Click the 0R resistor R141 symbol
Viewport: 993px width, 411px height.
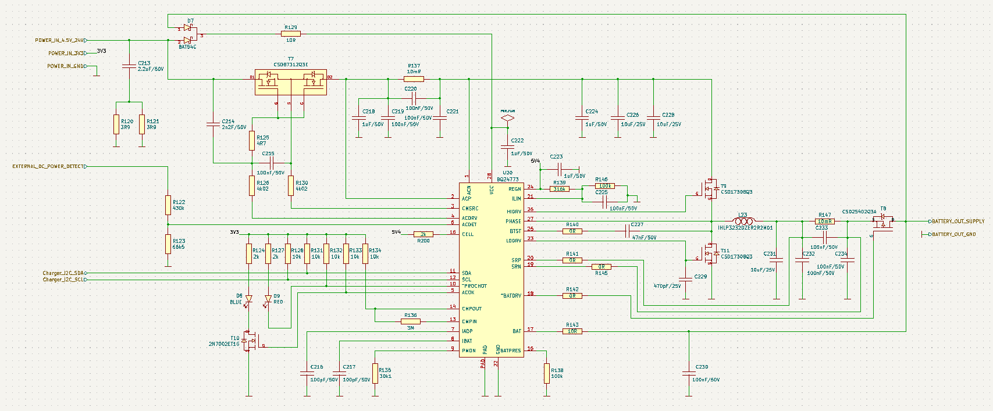click(x=572, y=260)
